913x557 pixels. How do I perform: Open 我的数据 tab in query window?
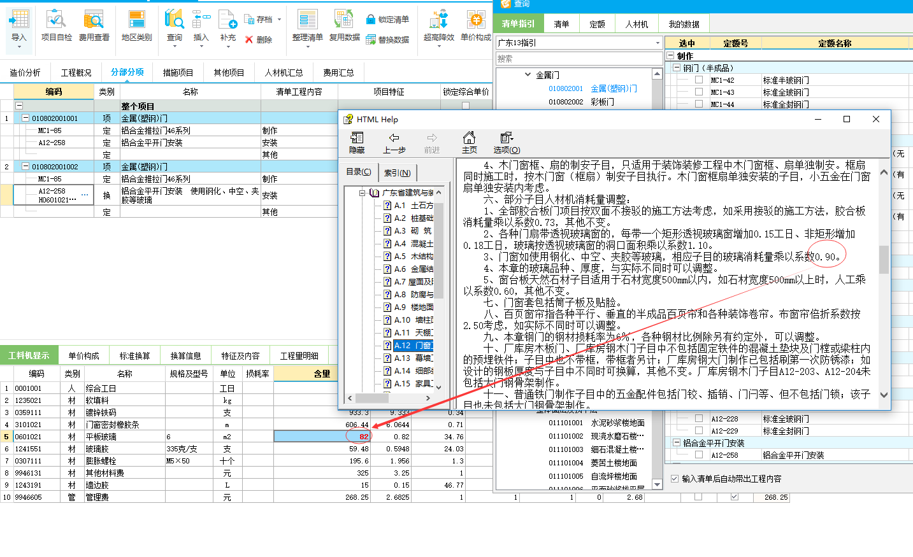coord(684,24)
